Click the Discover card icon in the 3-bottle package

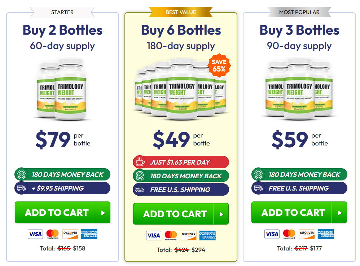click(307, 234)
